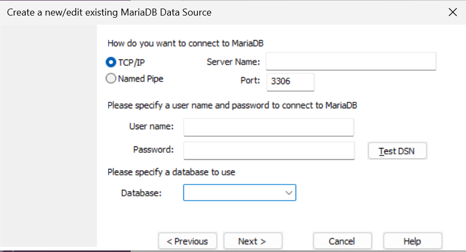Click the Server Name input field
The width and height of the screenshot is (466, 252).
[x=350, y=62]
